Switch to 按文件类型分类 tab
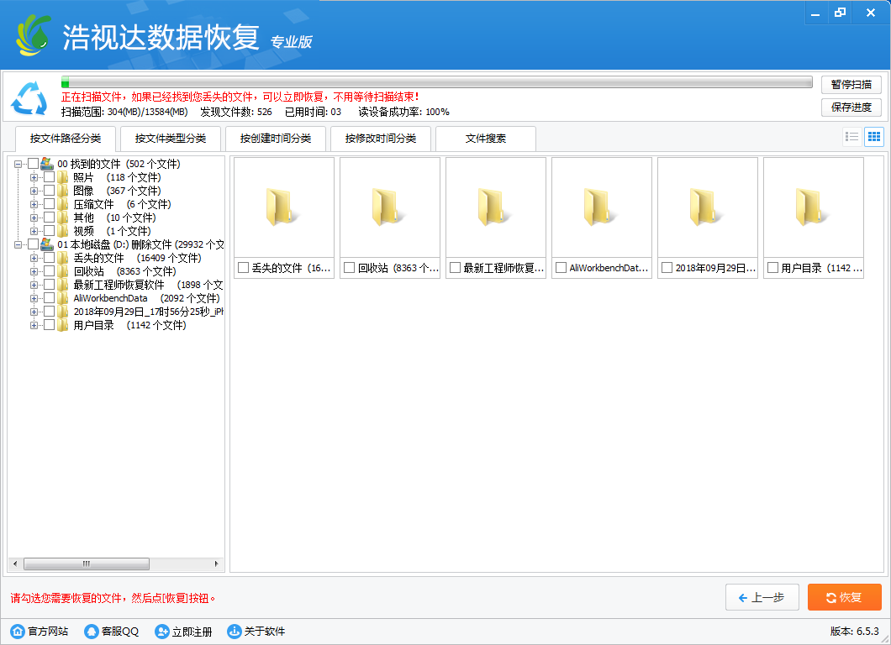 pos(170,139)
